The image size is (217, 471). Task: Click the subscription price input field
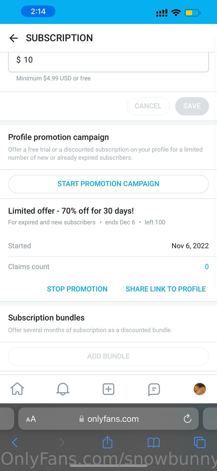(108, 60)
